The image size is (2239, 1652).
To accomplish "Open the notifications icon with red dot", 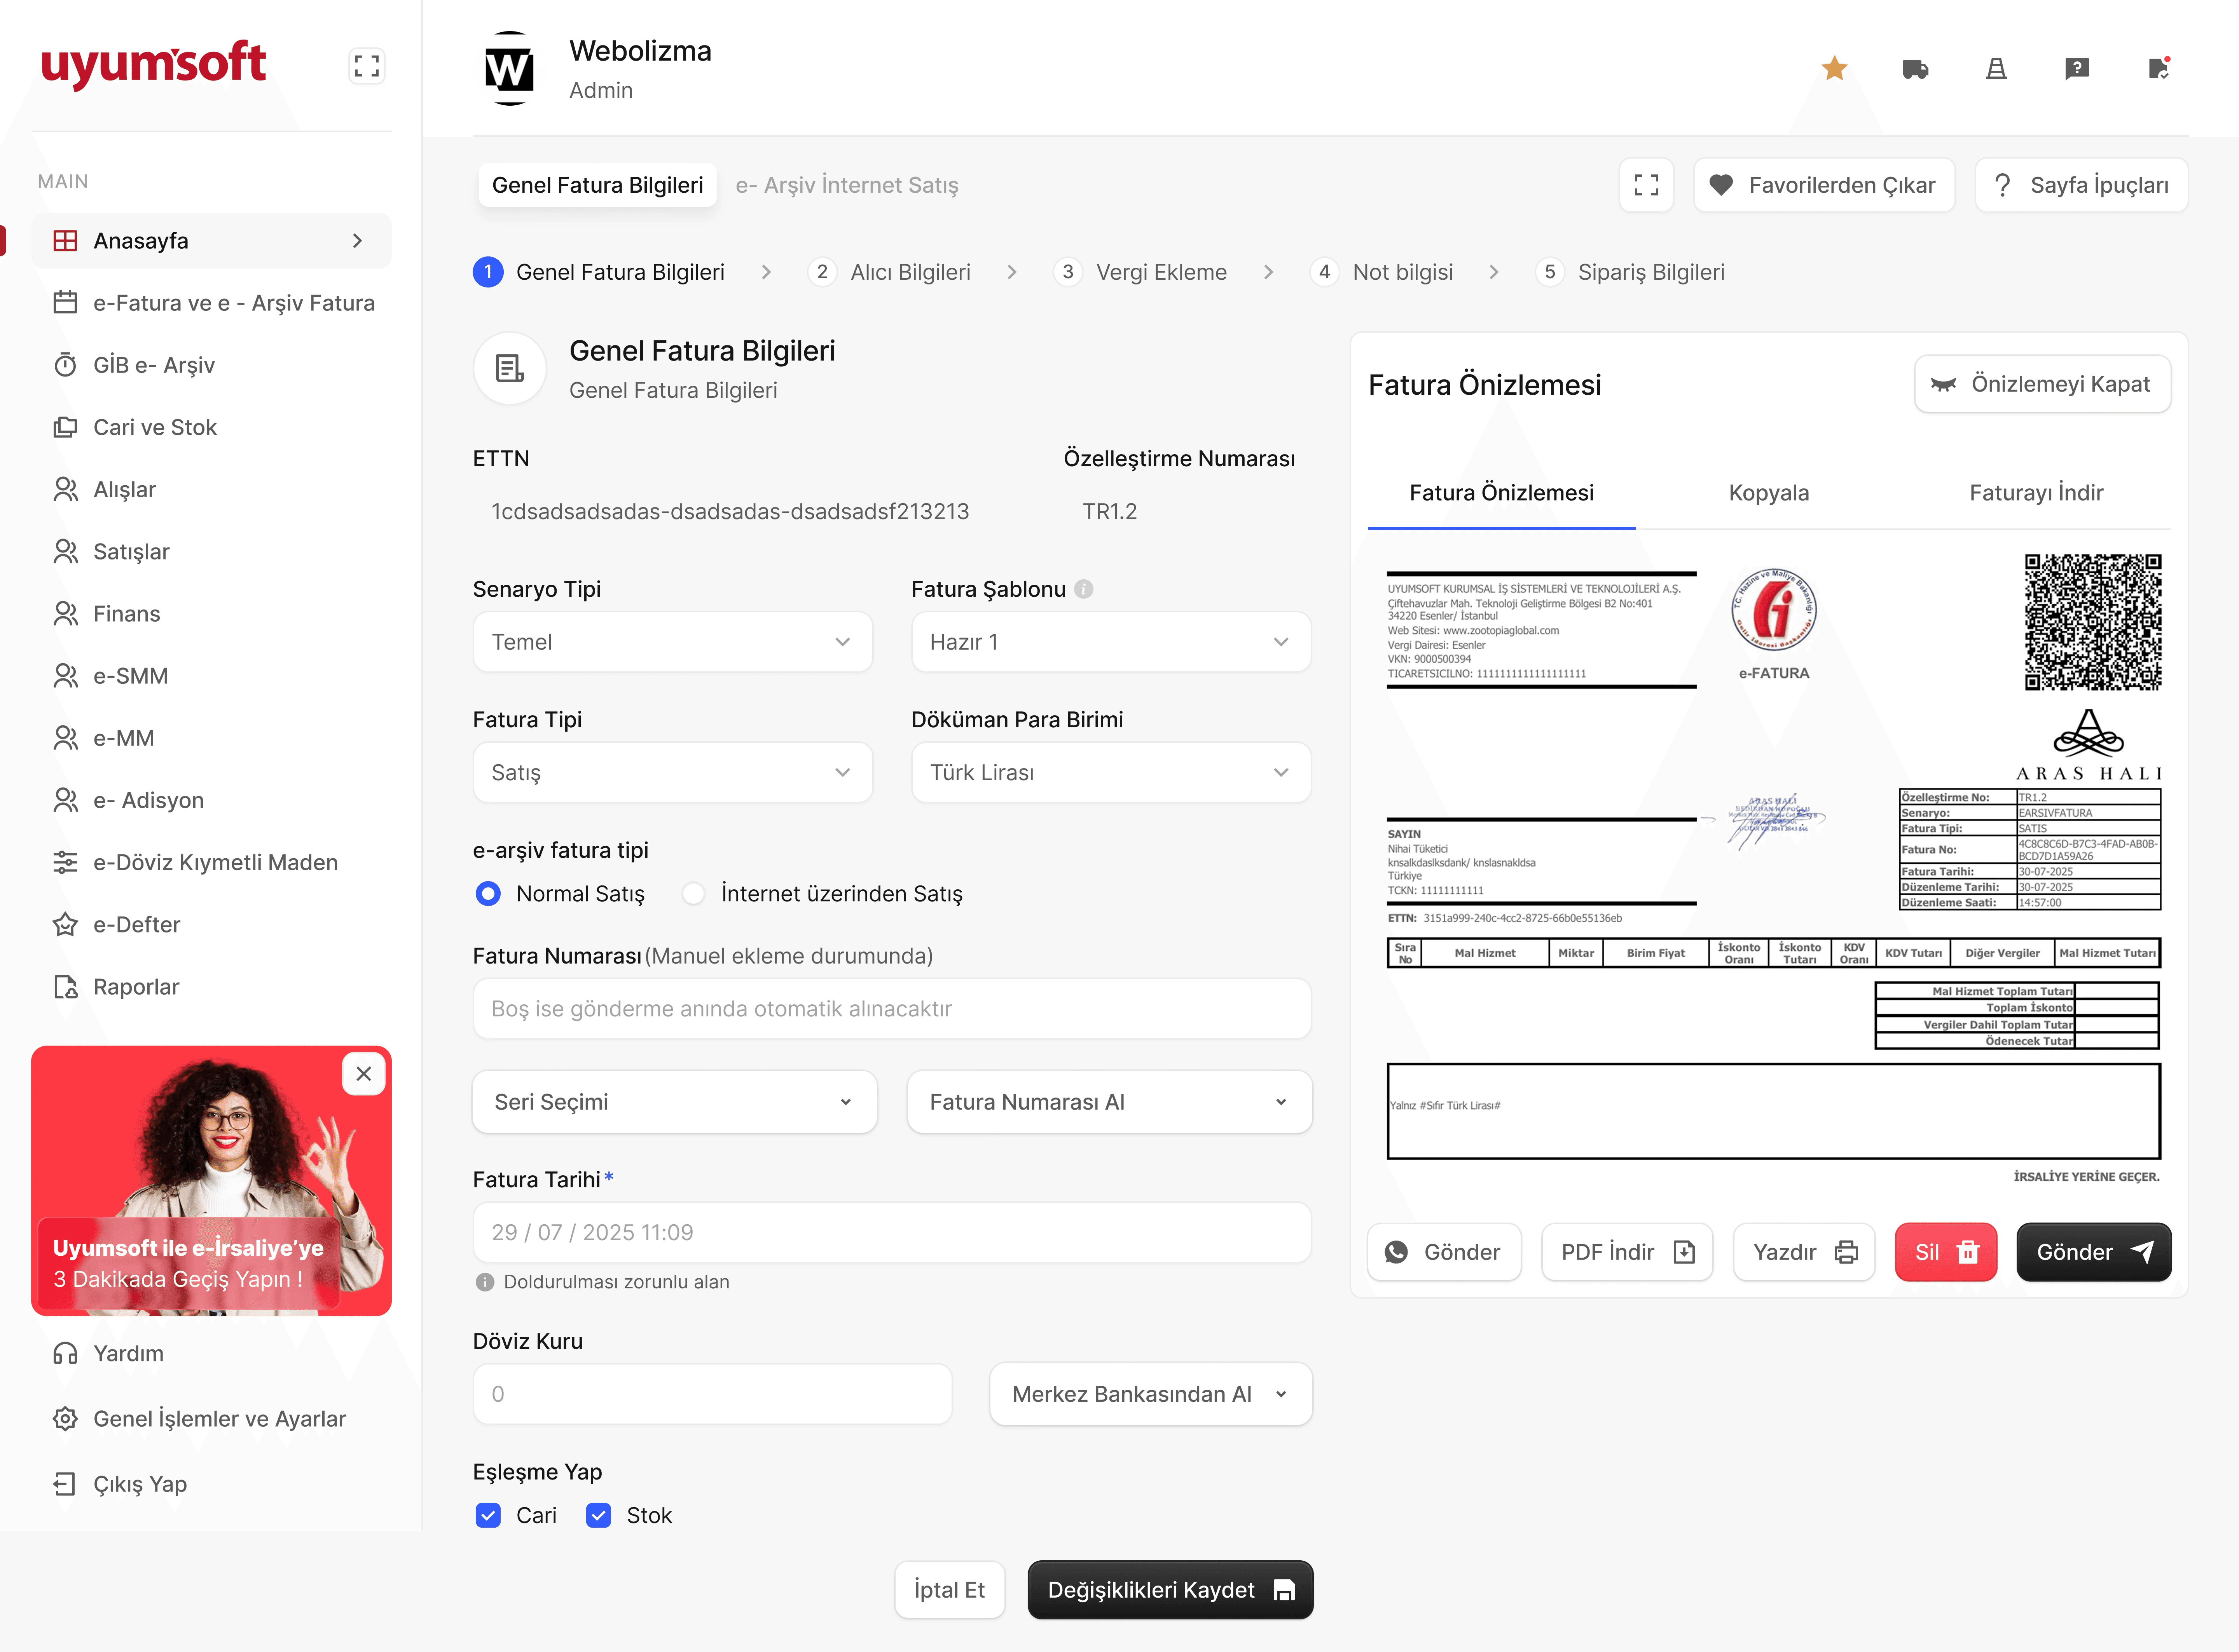I will [2158, 68].
